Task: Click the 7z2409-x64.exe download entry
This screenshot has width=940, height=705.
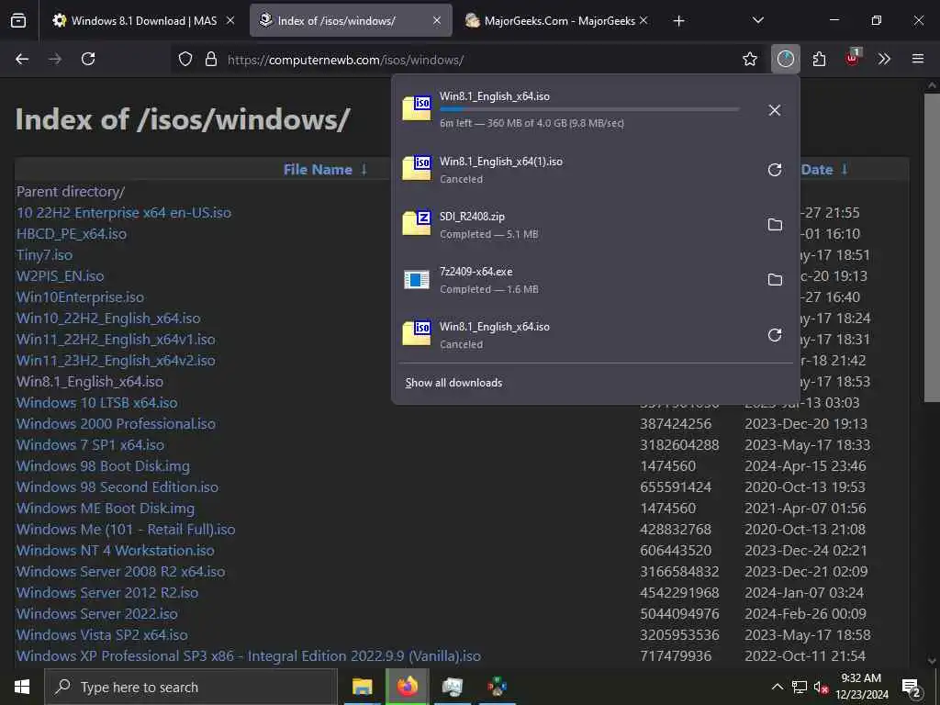Action: click(x=576, y=280)
